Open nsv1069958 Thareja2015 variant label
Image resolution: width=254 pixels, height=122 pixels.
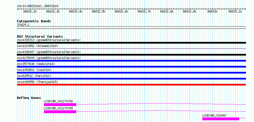[x=38, y=82]
